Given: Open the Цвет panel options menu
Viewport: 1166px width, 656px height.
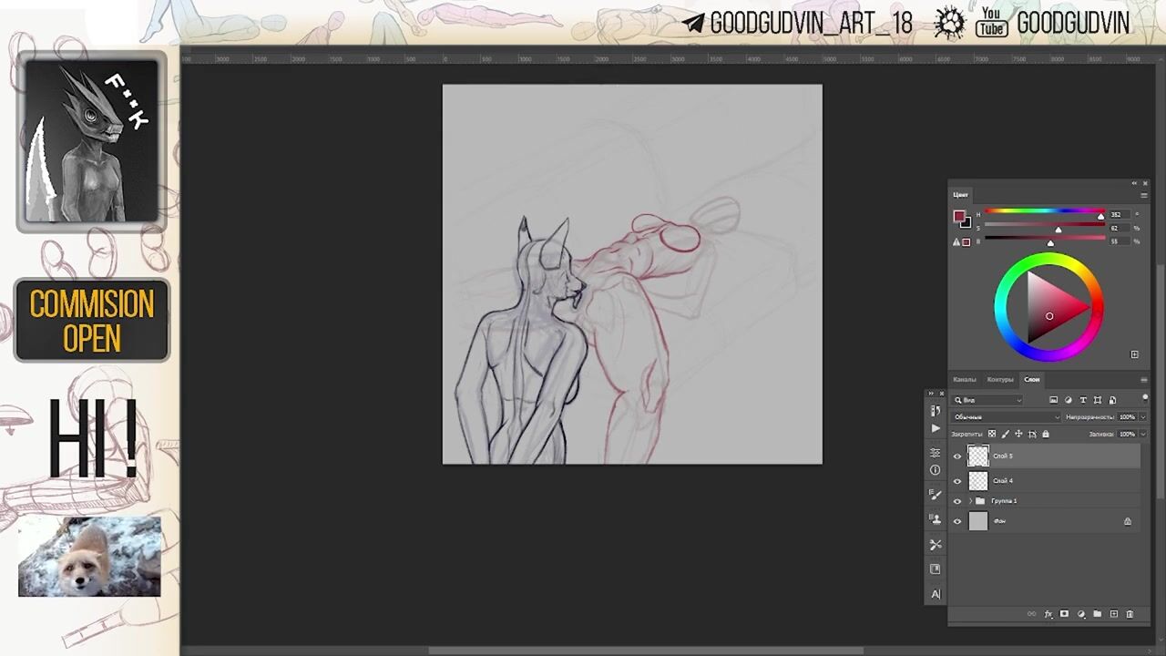Looking at the screenshot, I should point(1144,195).
